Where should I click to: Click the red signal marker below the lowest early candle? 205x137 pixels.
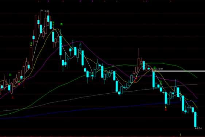click(12, 98)
